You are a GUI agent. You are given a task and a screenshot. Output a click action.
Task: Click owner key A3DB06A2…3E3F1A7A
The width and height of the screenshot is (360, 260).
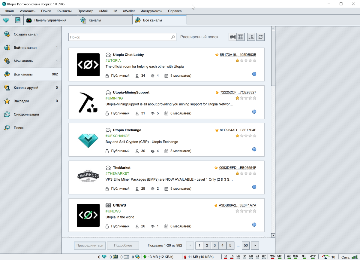(x=237, y=205)
